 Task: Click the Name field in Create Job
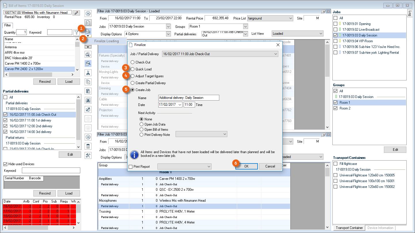[x=189, y=98]
